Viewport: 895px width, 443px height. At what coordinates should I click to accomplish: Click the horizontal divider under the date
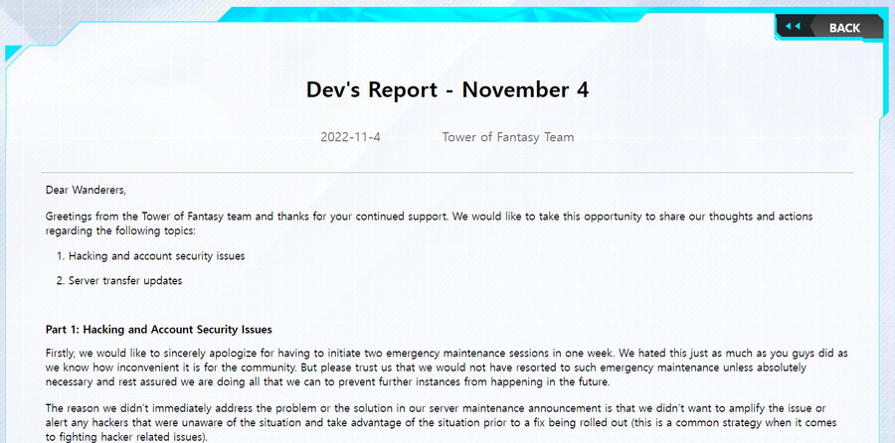pos(447,173)
